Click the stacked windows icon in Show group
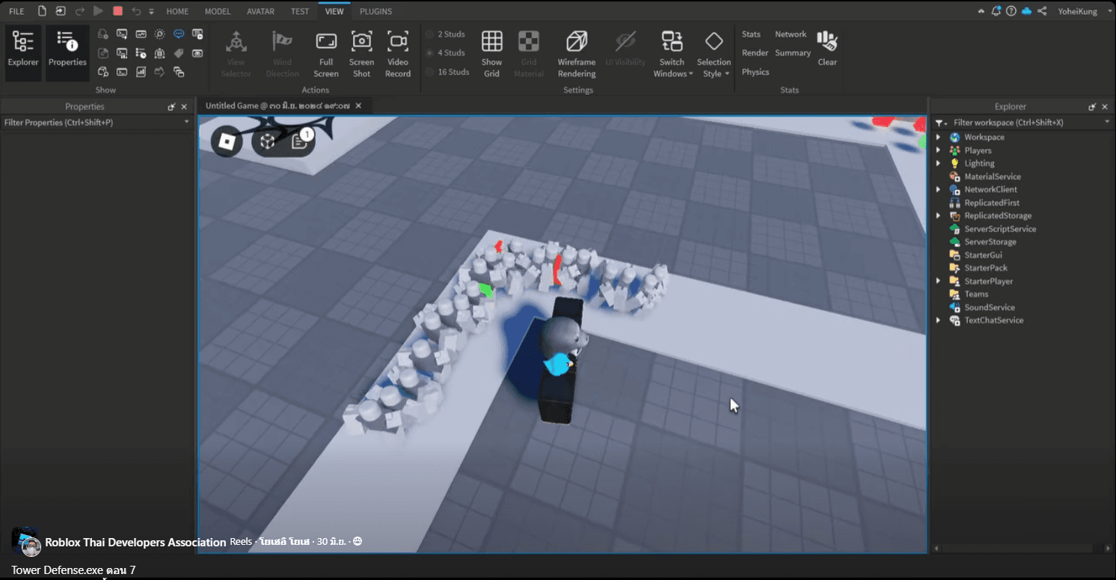 tap(179, 72)
